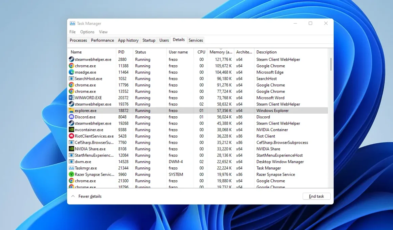
Task: Click the NVIDIA icon beside nvcontainer.exe
Action: tap(71, 130)
